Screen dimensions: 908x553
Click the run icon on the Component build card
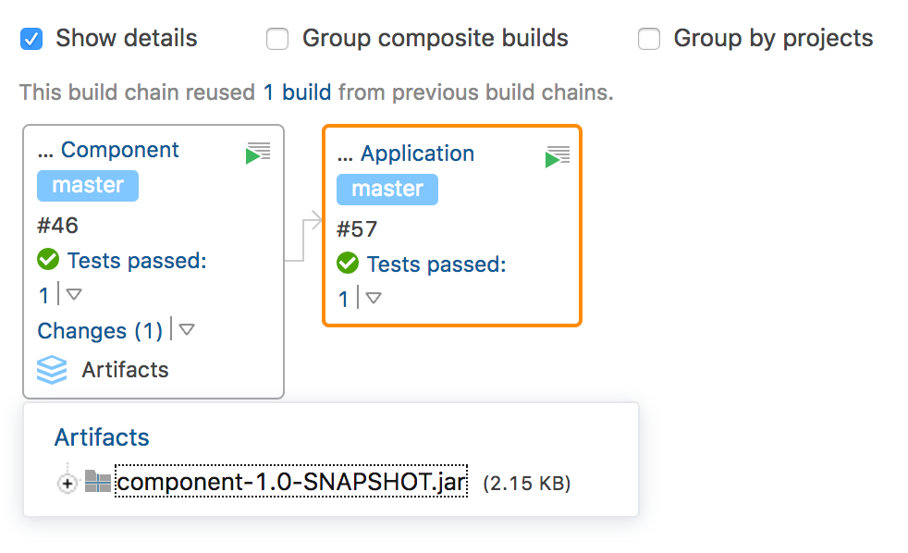coord(258,151)
